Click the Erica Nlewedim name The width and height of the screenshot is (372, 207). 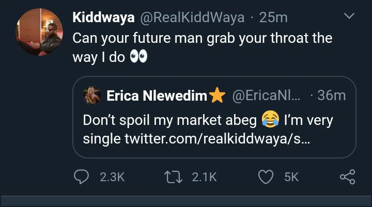(x=157, y=95)
